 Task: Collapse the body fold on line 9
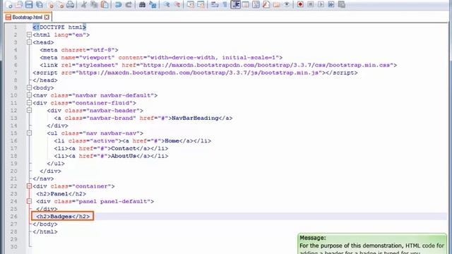click(x=29, y=87)
